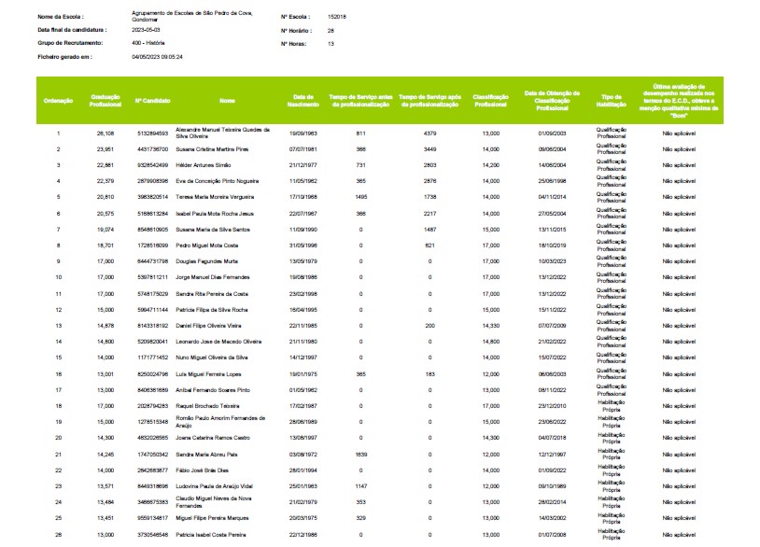Image resolution: width=760 pixels, height=547 pixels.
Task: Click the Graduação Profissional column header
Action: [105, 100]
